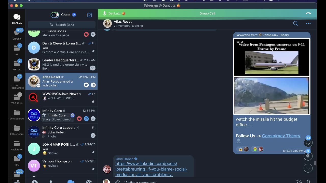326x183 pixels.
Task: Open the Infinity Core Leaders chat
Action: click(61, 132)
